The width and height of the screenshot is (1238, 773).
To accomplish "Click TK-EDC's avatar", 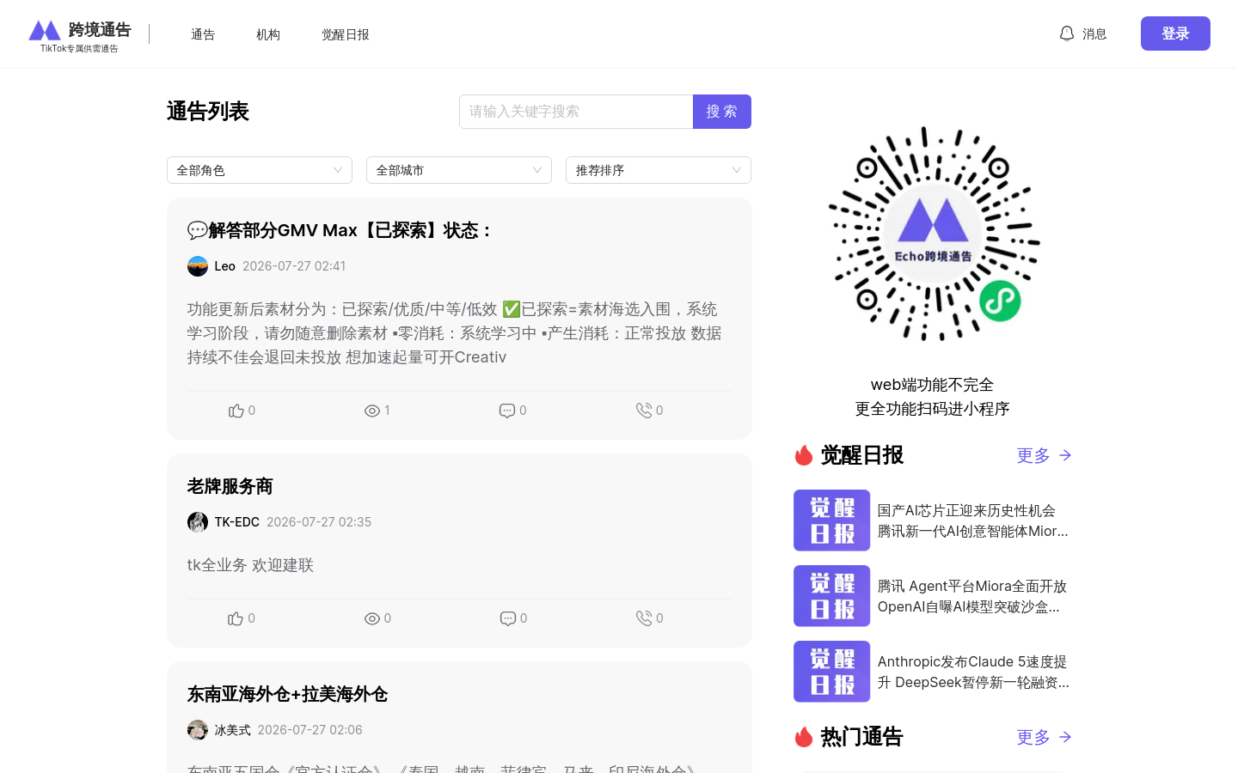I will [198, 522].
